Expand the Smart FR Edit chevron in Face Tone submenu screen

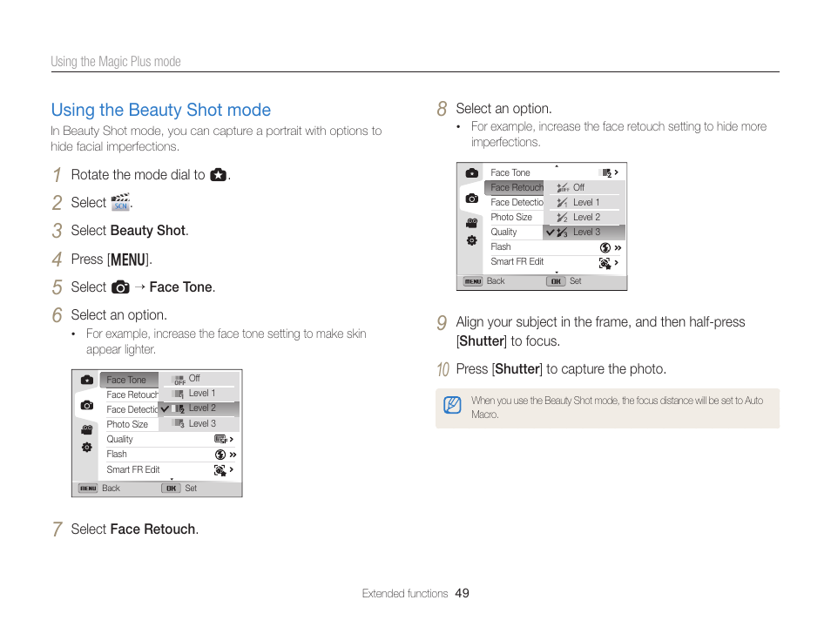click(x=232, y=469)
